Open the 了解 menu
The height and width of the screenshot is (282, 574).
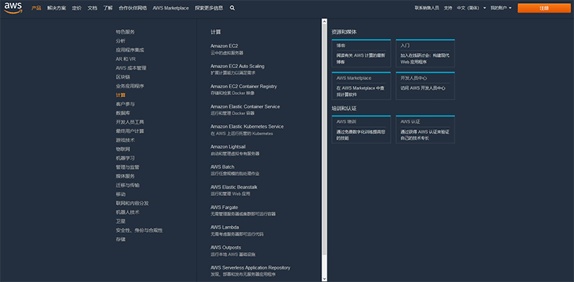point(108,8)
